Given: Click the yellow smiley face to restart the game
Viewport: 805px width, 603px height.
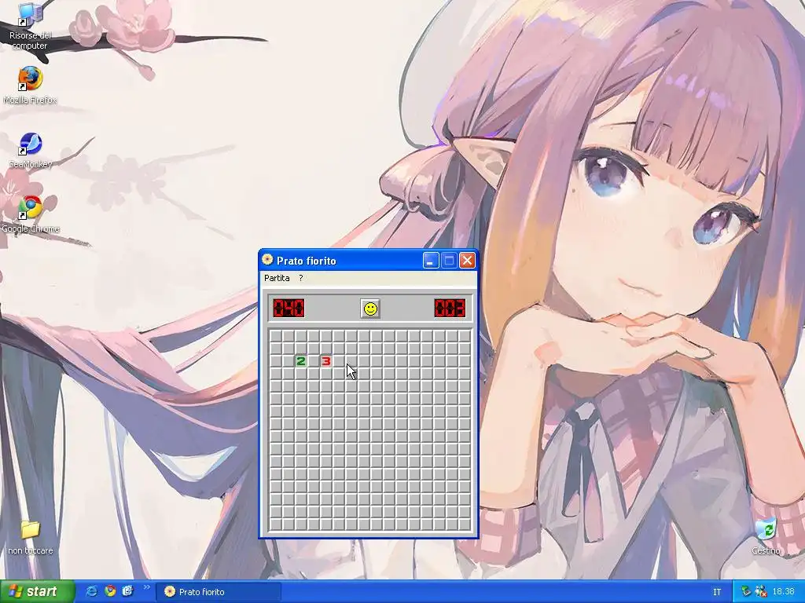Looking at the screenshot, I should (x=370, y=309).
